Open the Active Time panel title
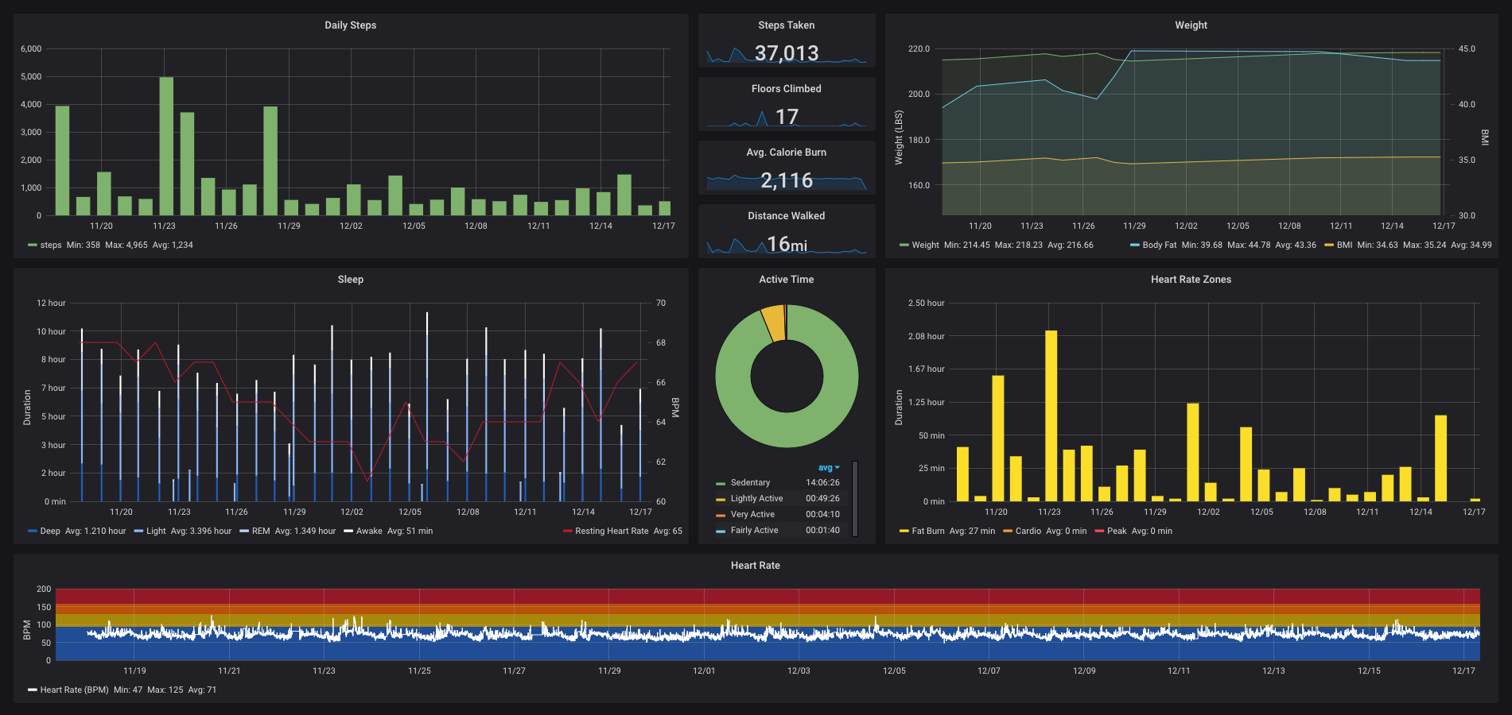Image resolution: width=1512 pixels, height=715 pixels. [x=786, y=280]
